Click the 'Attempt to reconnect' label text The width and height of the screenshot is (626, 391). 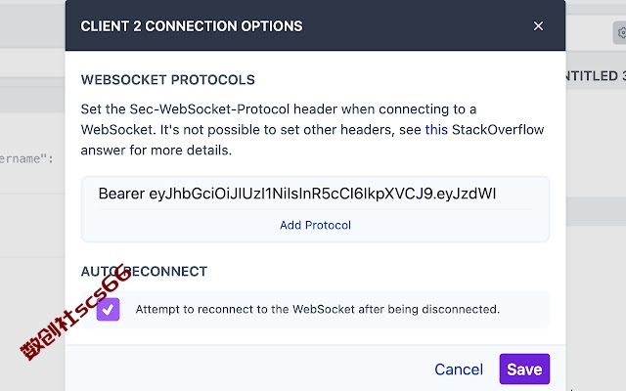pos(317,309)
